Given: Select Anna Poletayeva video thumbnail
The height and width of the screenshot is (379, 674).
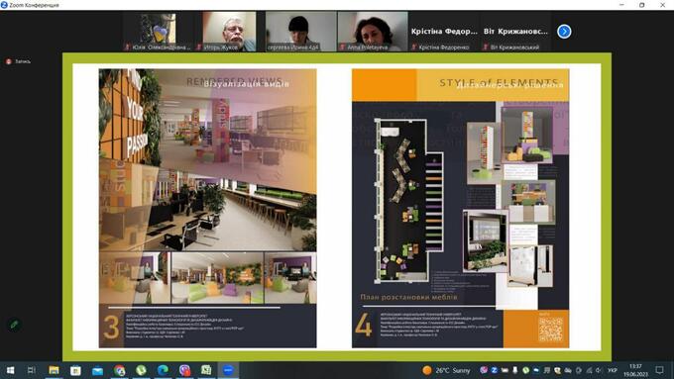Looking at the screenshot, I should tap(373, 32).
